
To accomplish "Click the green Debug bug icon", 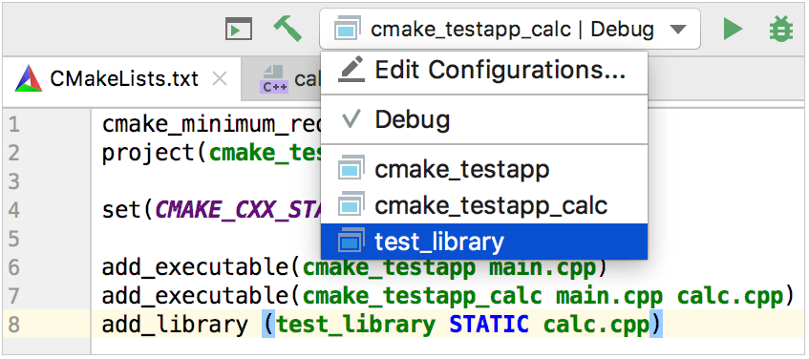I will 781,29.
